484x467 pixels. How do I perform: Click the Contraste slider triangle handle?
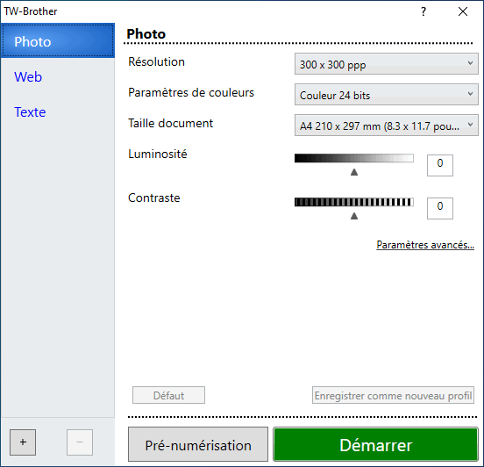(x=354, y=216)
